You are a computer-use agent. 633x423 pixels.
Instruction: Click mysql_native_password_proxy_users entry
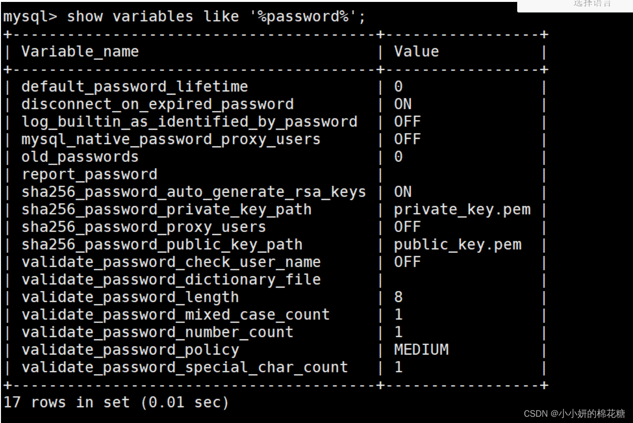click(x=171, y=140)
